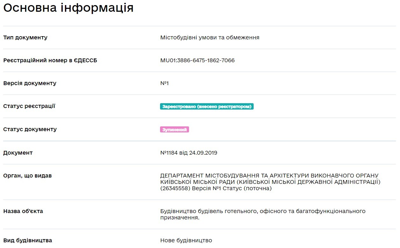Click registration number MU01:3886-6475-1862-7066
This screenshot has width=400, height=248.
coord(197,60)
